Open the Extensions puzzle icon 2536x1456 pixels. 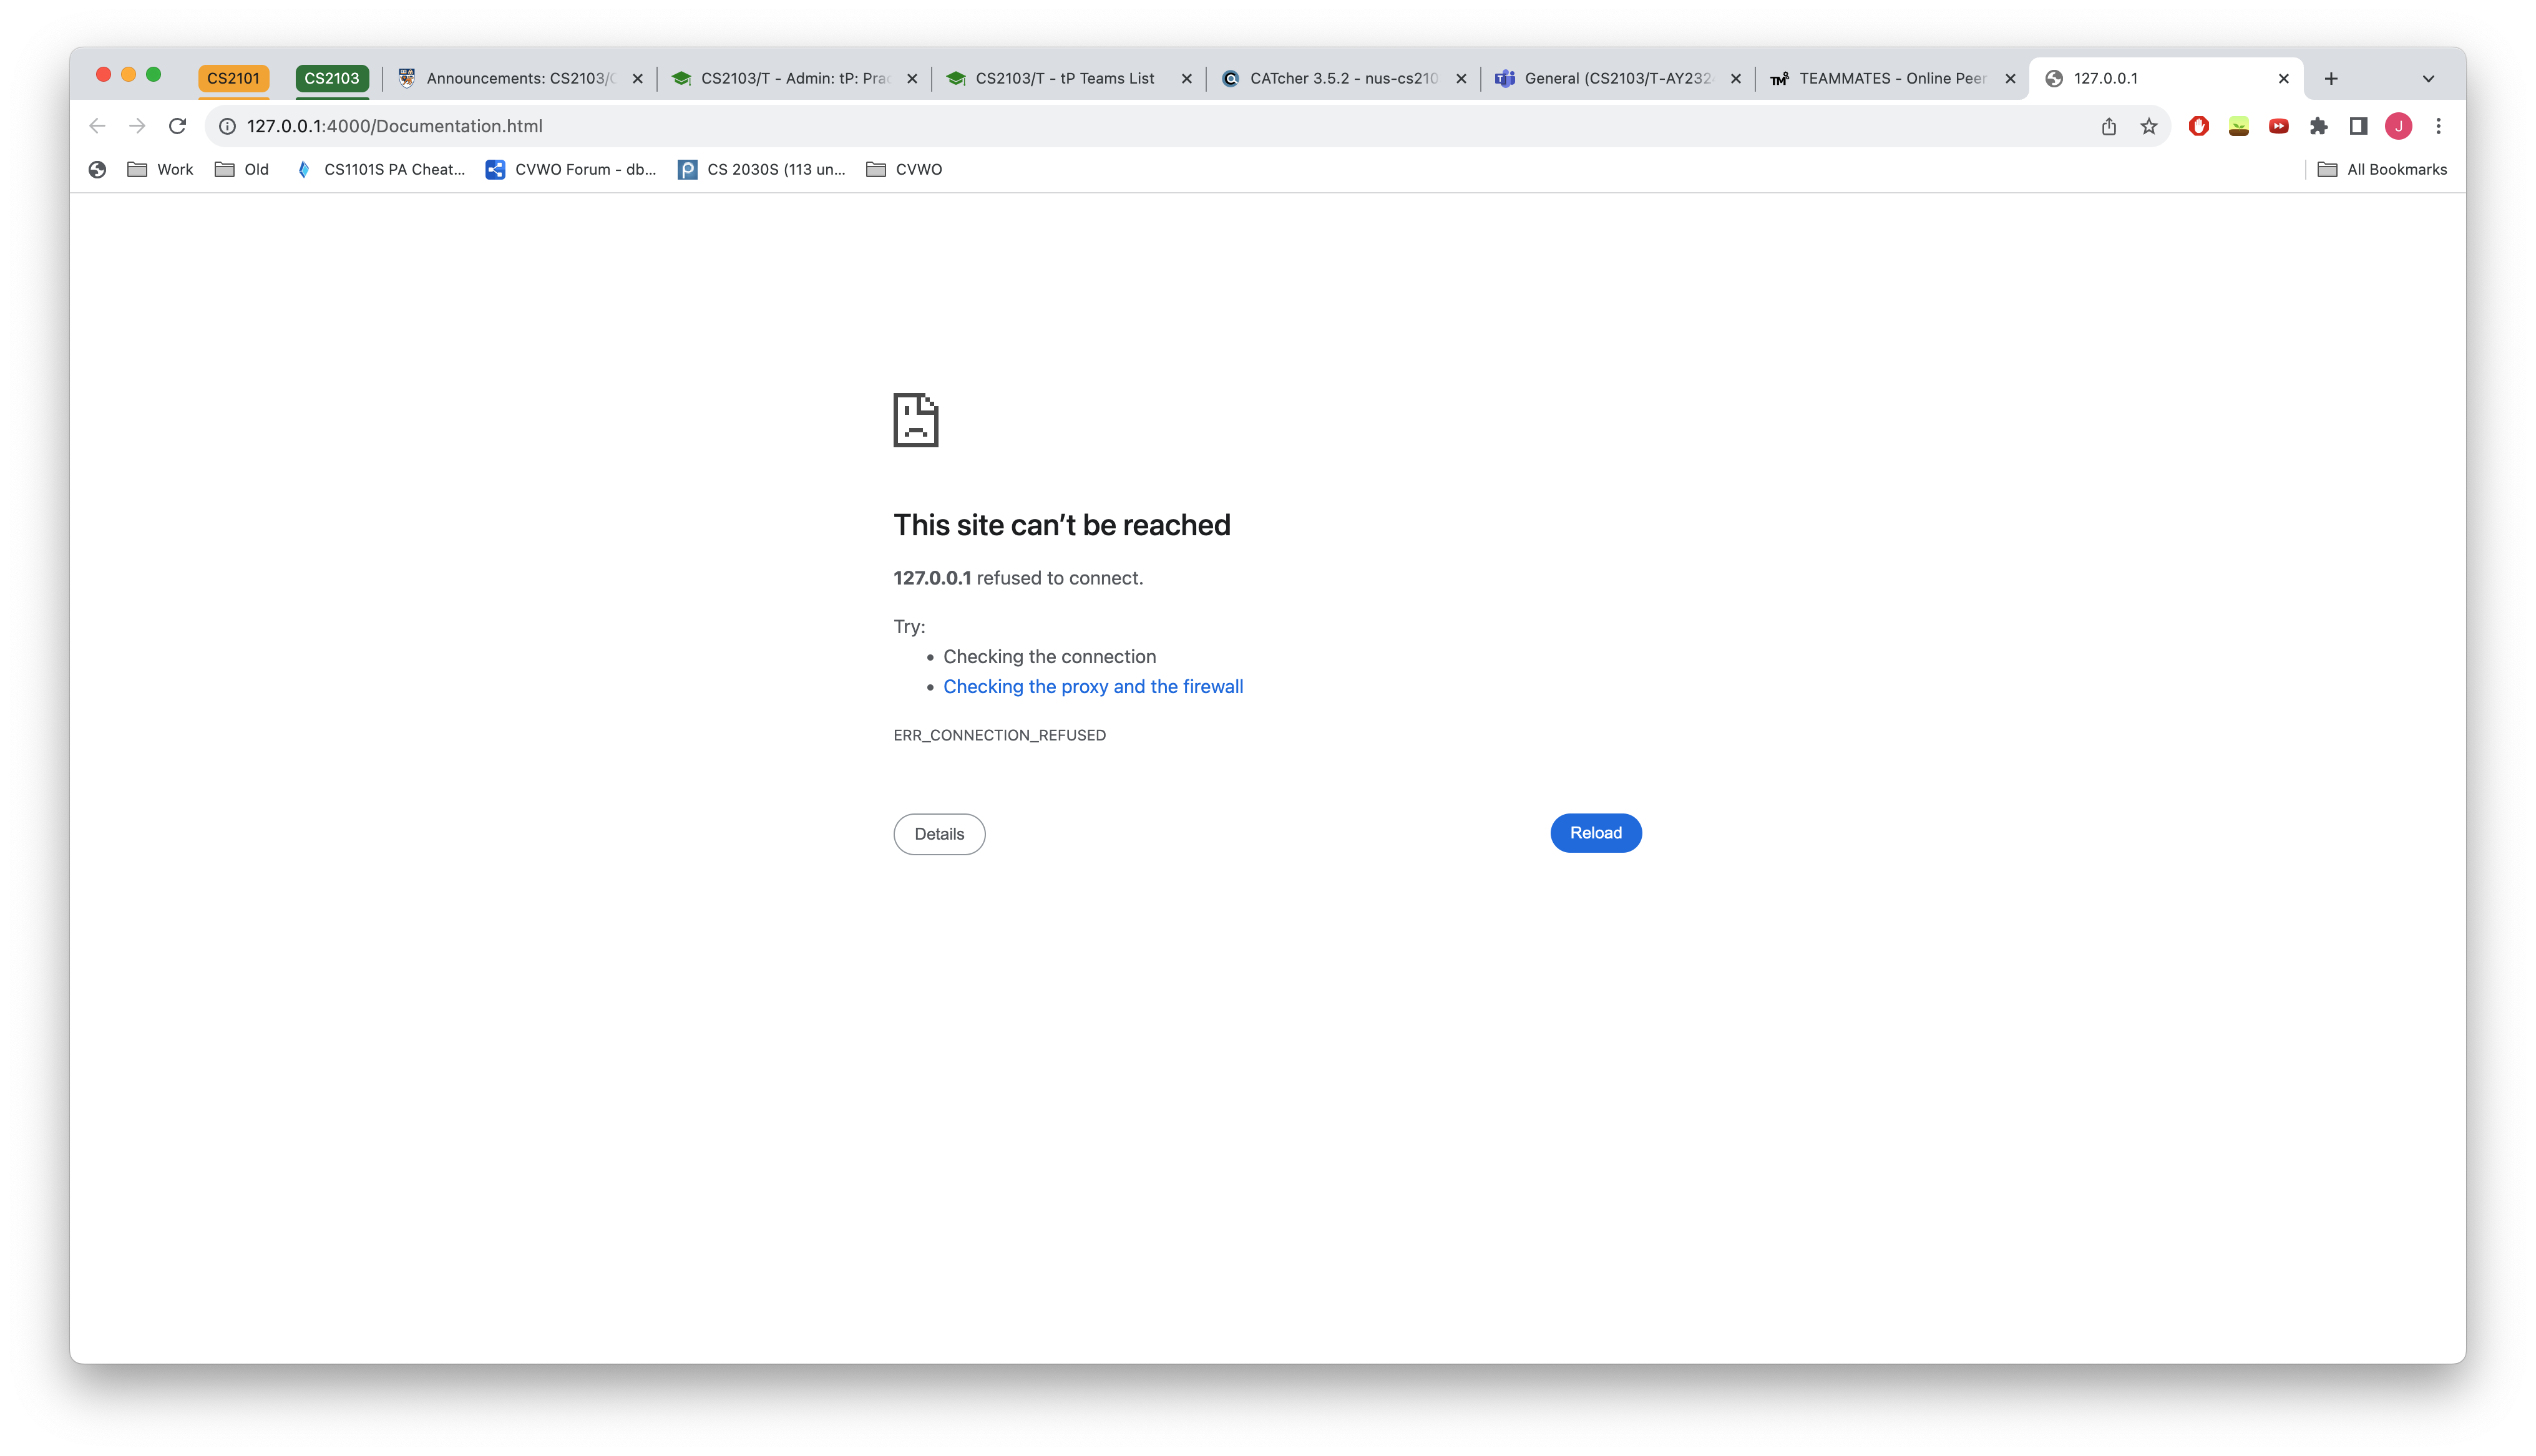2318,126
